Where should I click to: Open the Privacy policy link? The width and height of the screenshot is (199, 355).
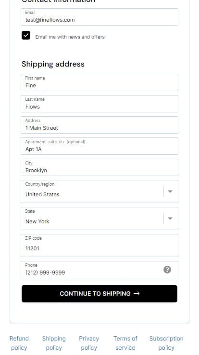(89, 343)
